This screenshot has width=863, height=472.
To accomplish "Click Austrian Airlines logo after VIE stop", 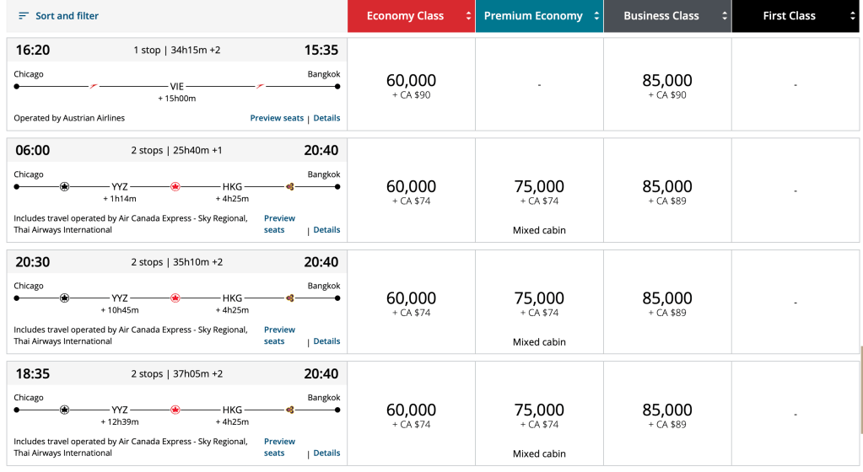I will (x=261, y=86).
